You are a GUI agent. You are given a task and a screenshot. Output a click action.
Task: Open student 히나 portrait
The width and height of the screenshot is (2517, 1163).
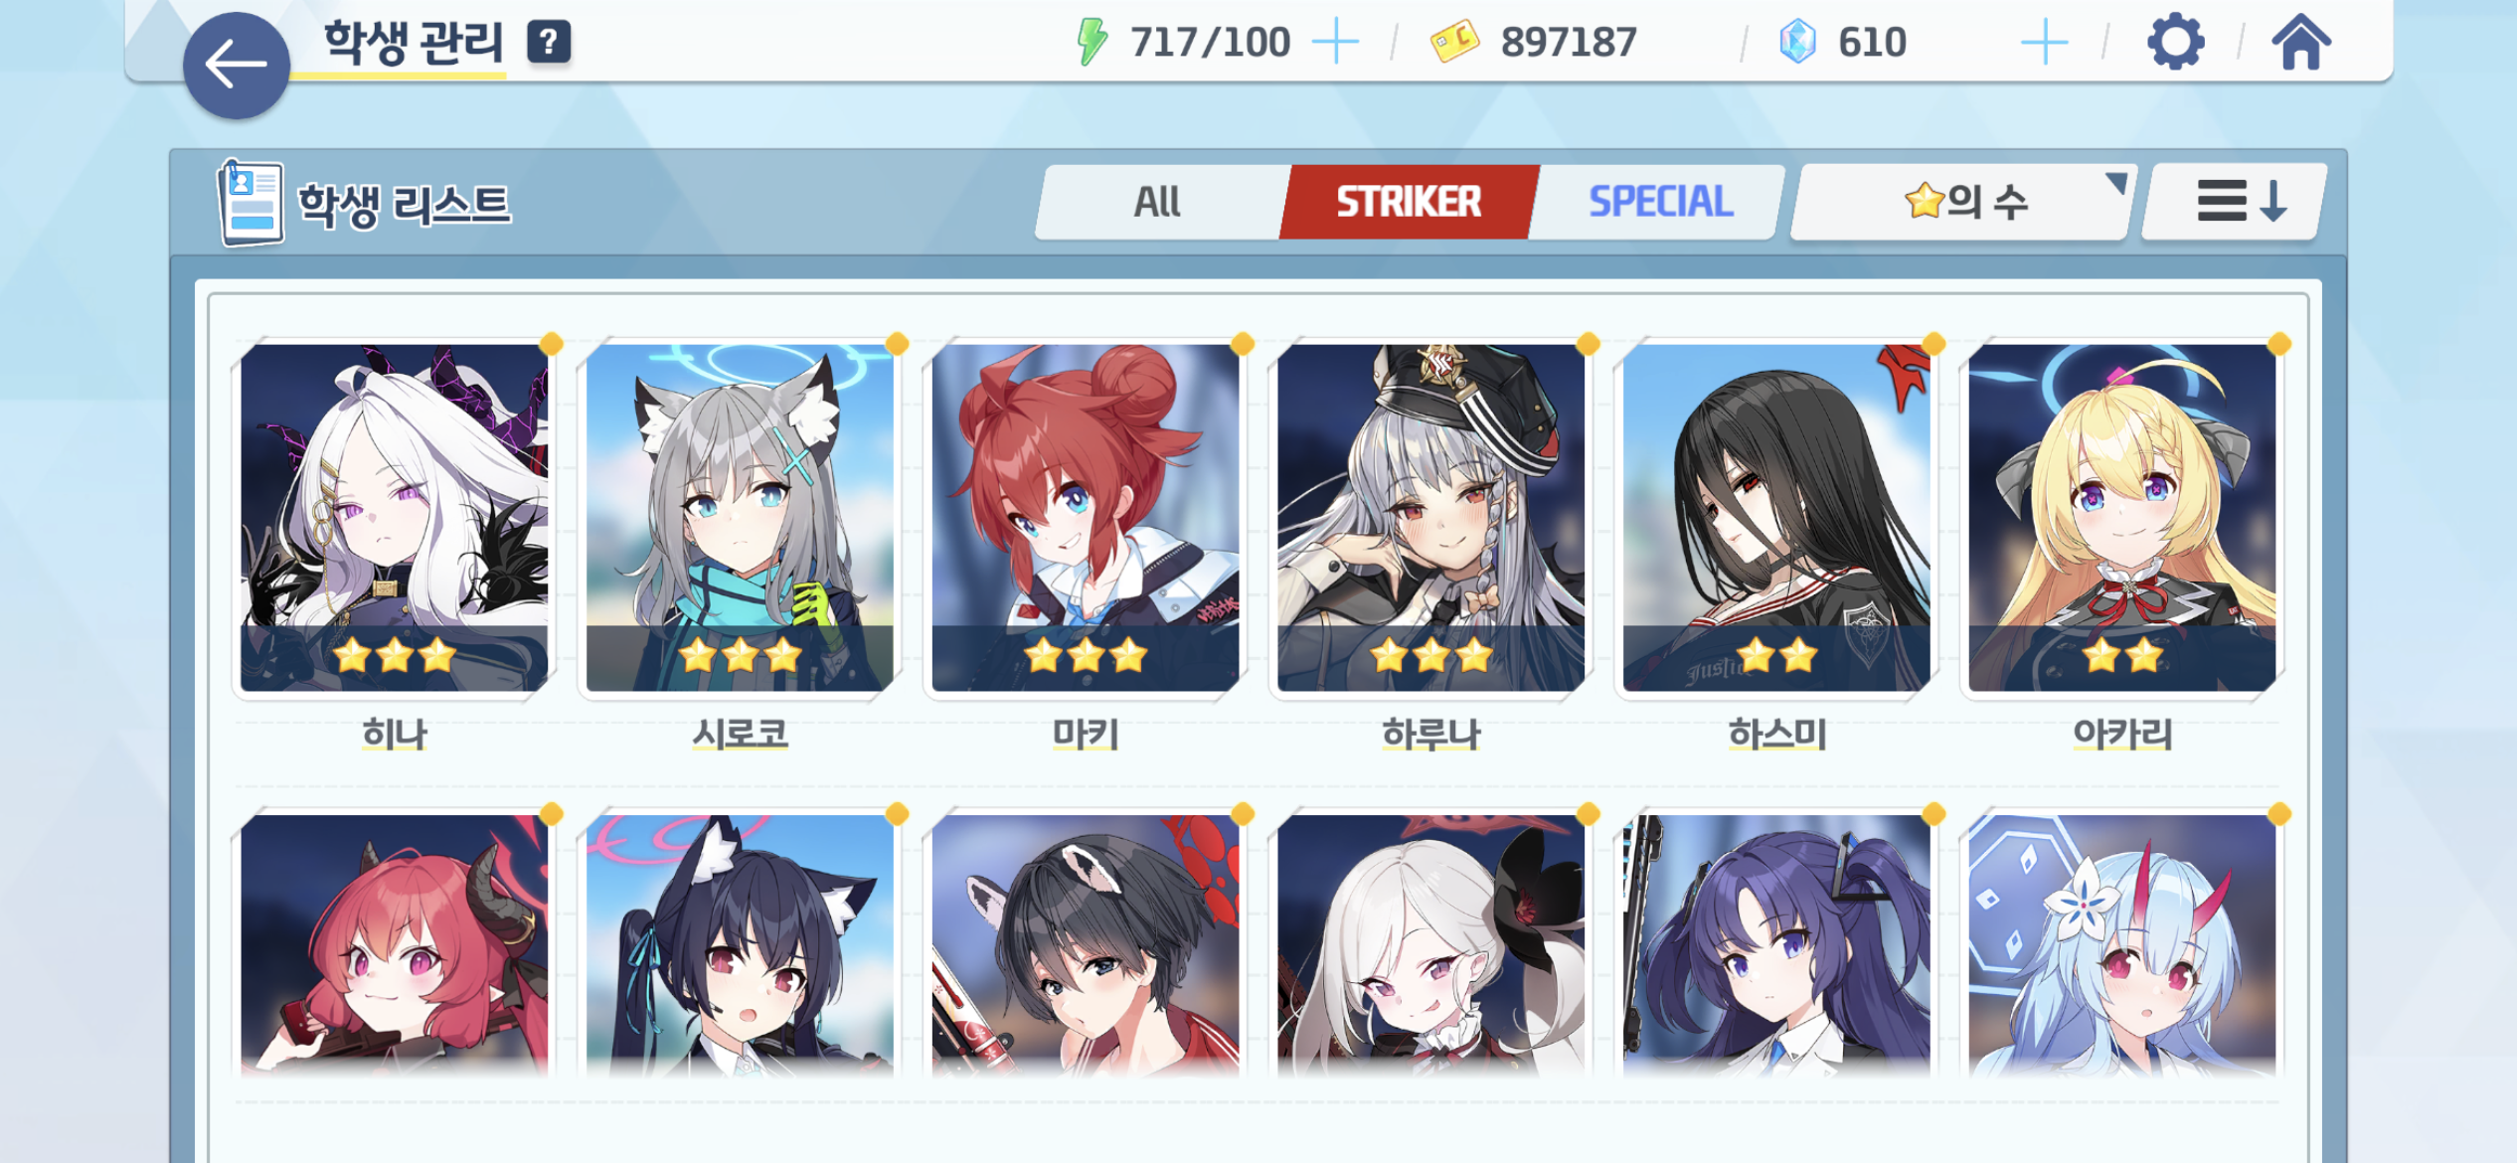[395, 518]
